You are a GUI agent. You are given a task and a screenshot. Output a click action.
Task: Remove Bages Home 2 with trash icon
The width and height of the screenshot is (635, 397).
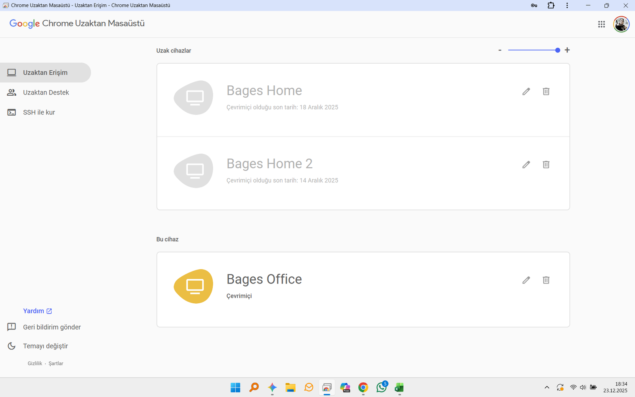(x=546, y=165)
